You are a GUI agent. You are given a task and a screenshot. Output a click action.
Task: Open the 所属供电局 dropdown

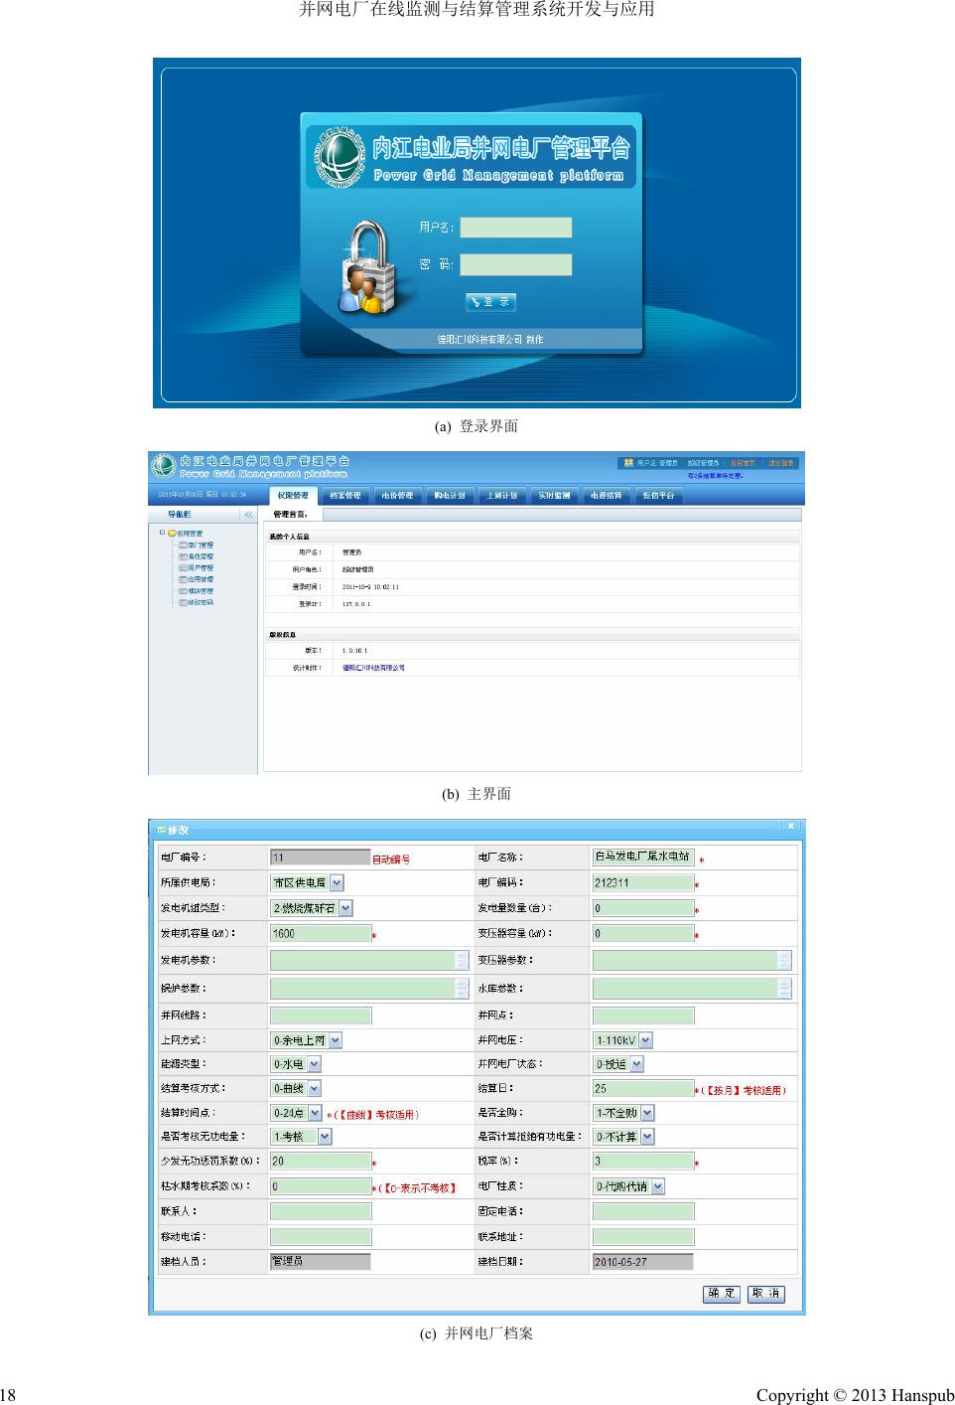pos(337,882)
